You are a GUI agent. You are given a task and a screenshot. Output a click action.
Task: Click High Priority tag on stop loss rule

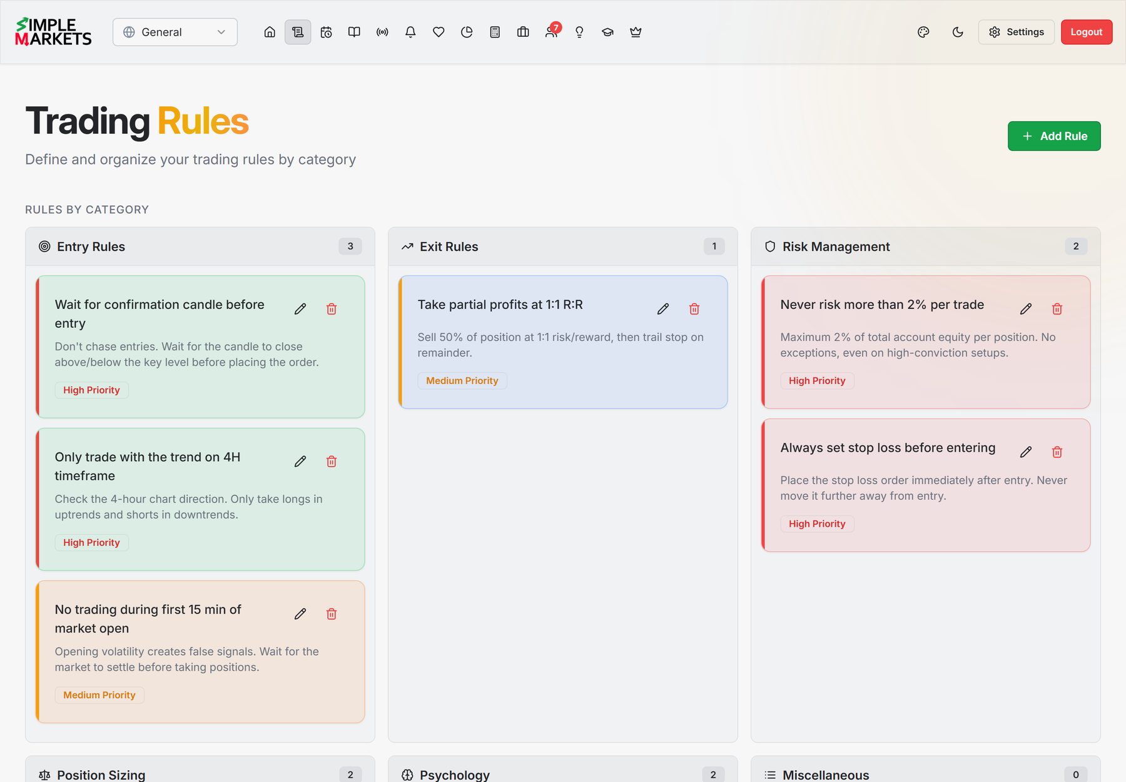(x=817, y=524)
